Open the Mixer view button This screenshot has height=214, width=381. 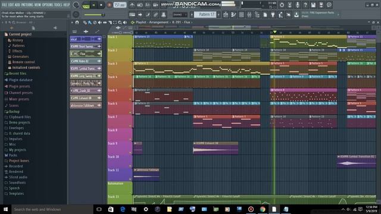pyautogui.click(x=249, y=14)
